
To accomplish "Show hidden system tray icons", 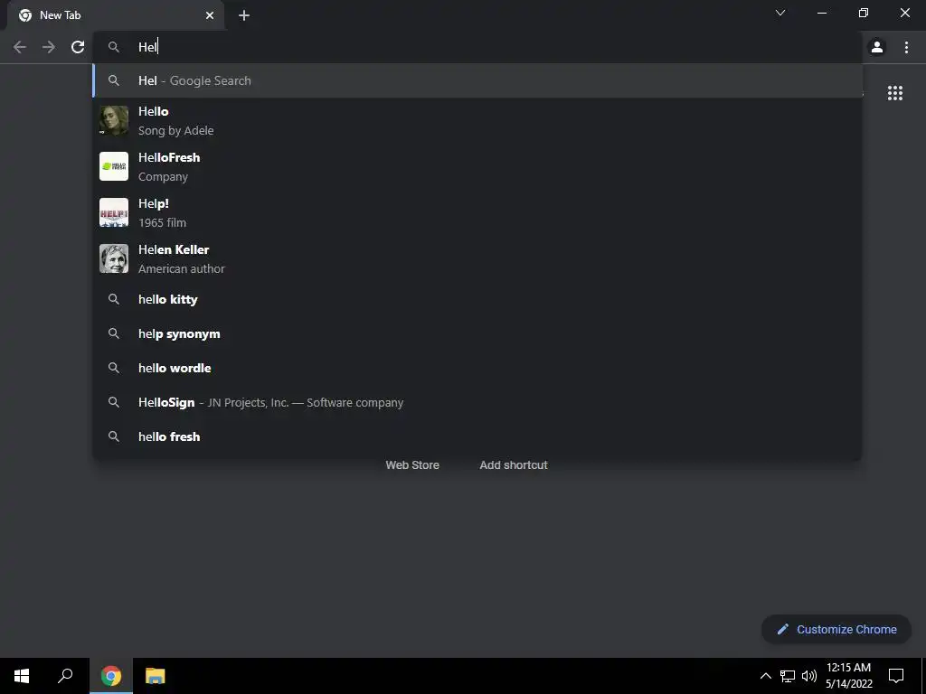I will click(x=765, y=676).
